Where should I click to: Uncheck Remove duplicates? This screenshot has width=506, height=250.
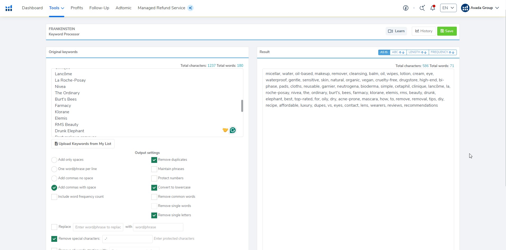(154, 160)
